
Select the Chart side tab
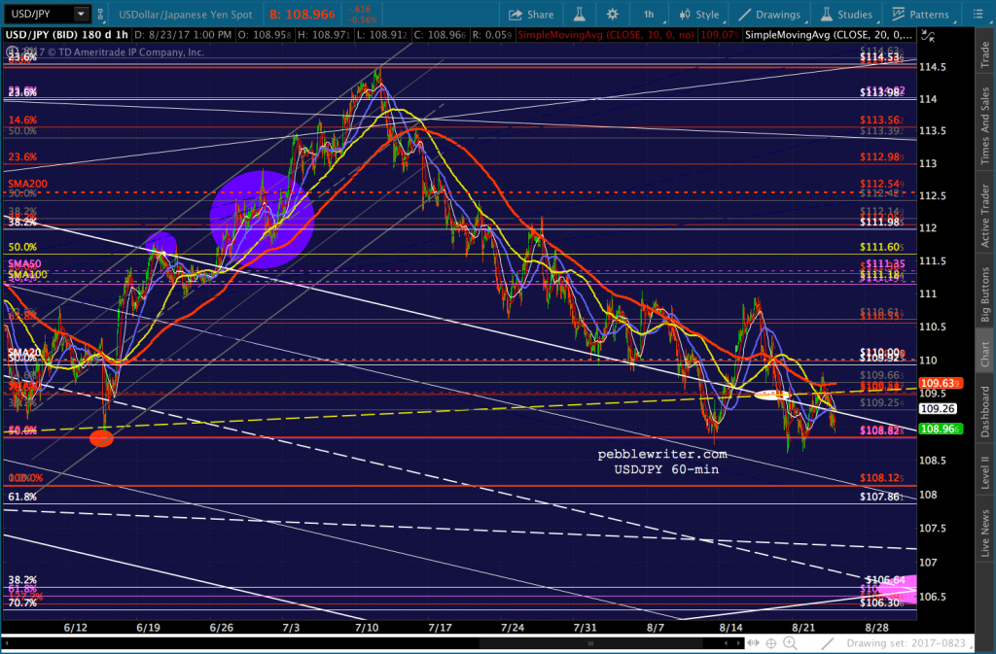984,354
